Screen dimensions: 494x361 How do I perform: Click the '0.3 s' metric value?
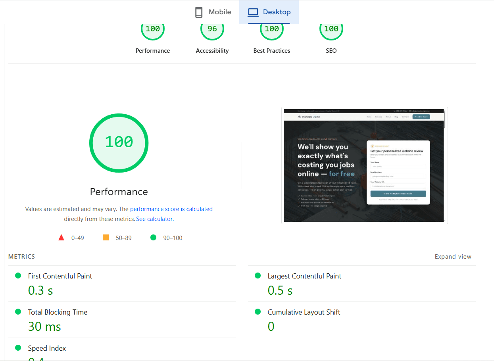click(40, 290)
